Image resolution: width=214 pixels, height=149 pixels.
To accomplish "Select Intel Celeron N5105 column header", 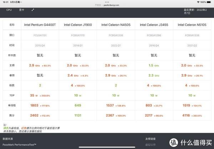I will click(192, 25).
